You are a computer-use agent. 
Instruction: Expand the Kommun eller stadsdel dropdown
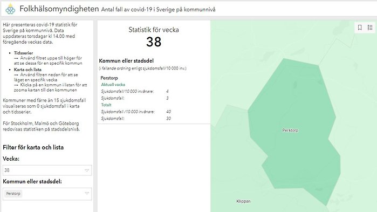click(x=47, y=194)
